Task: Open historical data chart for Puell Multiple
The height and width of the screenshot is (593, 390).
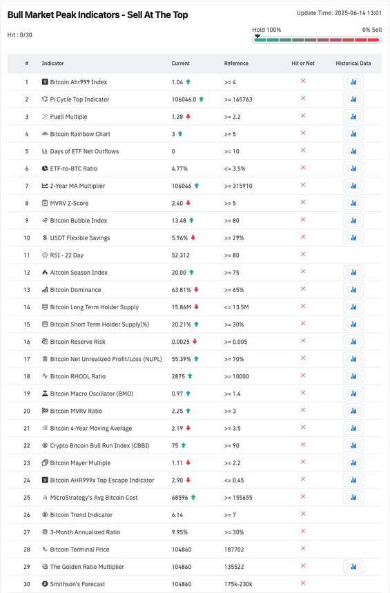Action: pyautogui.click(x=353, y=117)
